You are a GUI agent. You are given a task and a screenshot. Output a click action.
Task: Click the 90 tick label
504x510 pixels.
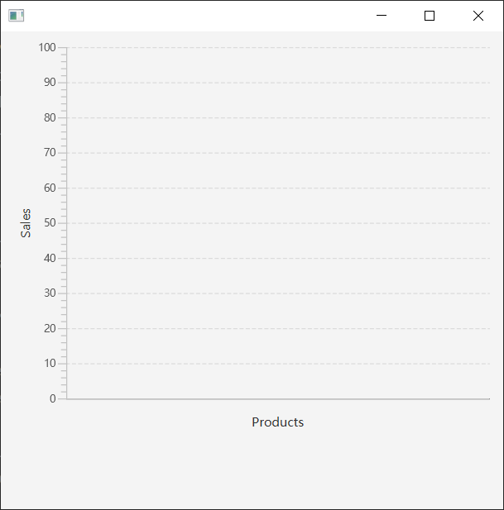(x=49, y=82)
